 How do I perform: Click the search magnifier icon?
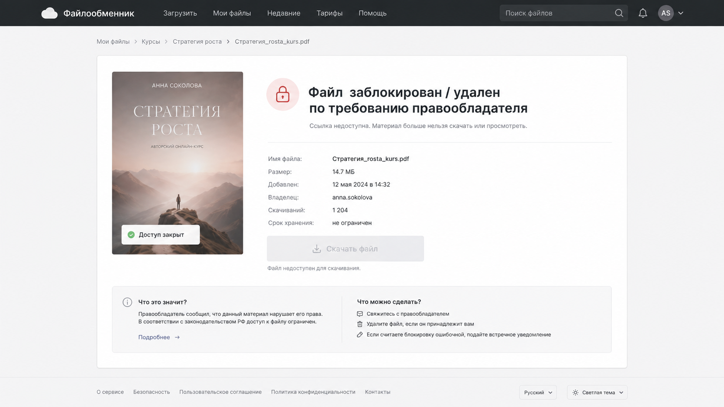tap(619, 13)
